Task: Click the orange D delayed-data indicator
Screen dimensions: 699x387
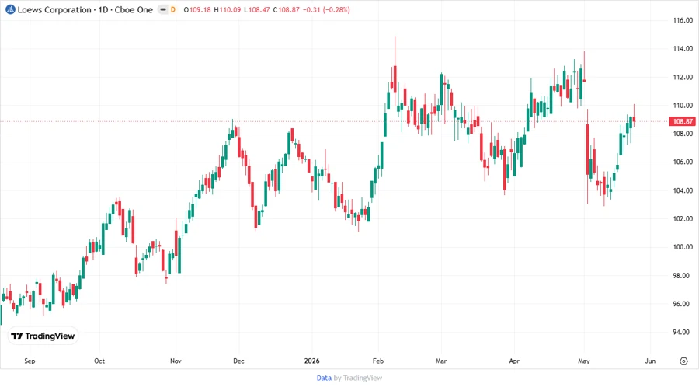Action: click(173, 9)
